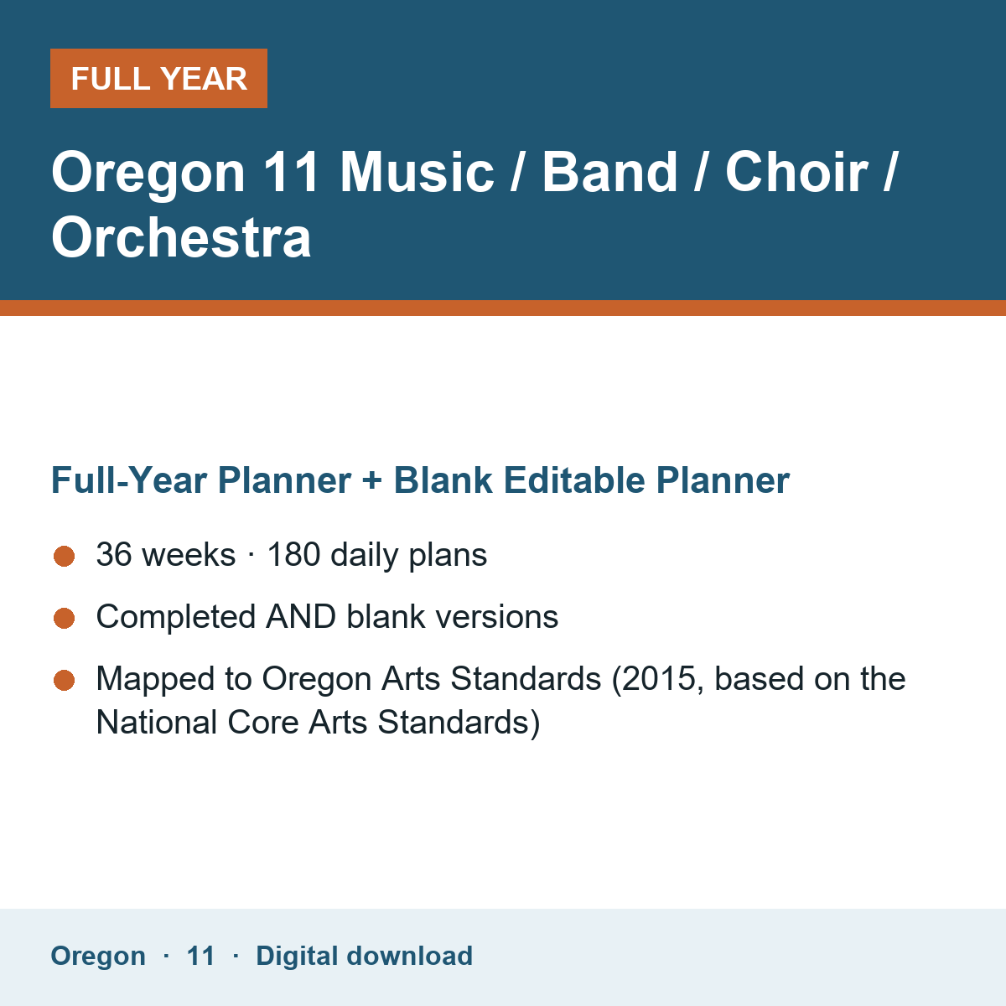Click the bullet beside Mapped to Oregon Arts
This screenshot has width=1006, height=1006.
[65, 680]
